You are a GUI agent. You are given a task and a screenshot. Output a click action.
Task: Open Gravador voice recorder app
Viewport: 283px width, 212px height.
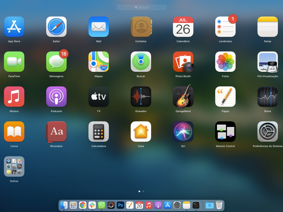click(x=141, y=97)
